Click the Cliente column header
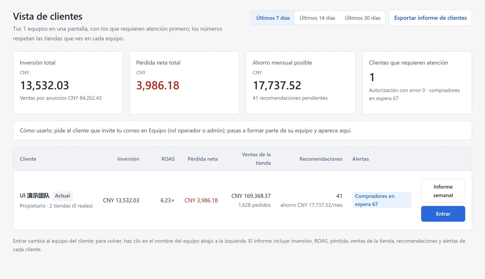This screenshot has width=485, height=279. [28, 159]
